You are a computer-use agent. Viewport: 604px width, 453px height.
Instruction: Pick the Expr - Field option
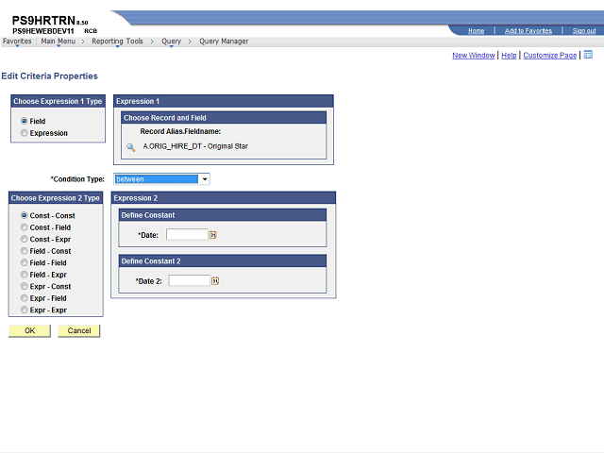click(x=25, y=298)
